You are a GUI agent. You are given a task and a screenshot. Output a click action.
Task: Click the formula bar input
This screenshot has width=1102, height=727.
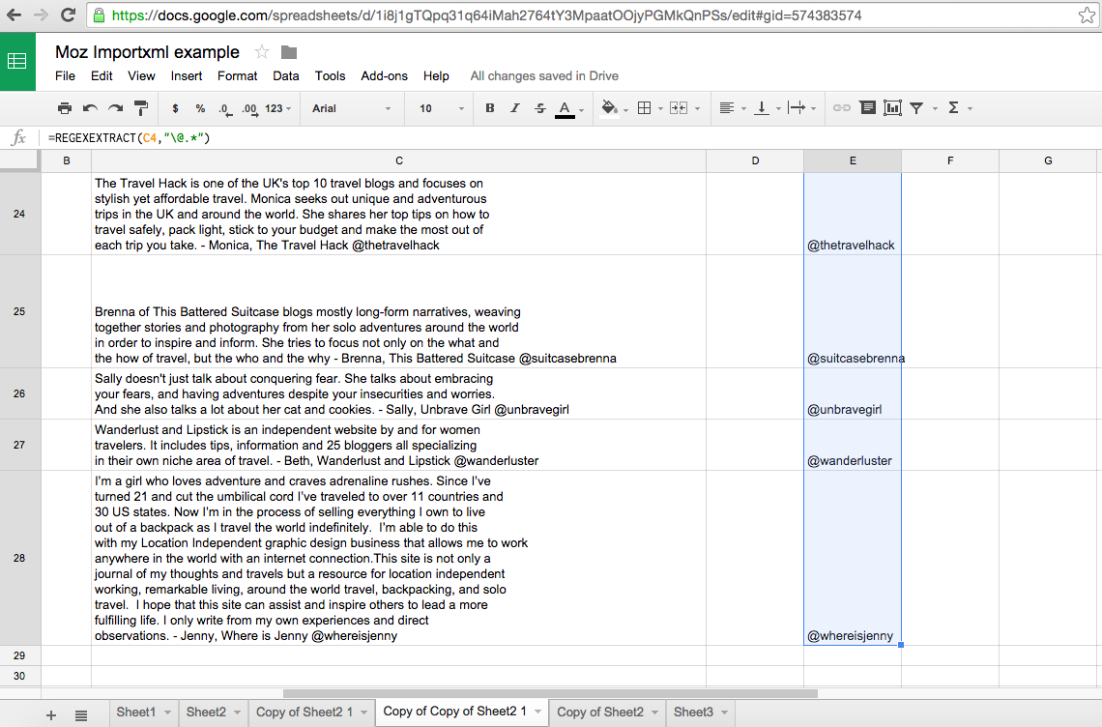pos(569,138)
